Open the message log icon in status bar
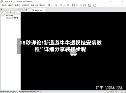This screenshot has height=93, width=126. [x=122, y=92]
